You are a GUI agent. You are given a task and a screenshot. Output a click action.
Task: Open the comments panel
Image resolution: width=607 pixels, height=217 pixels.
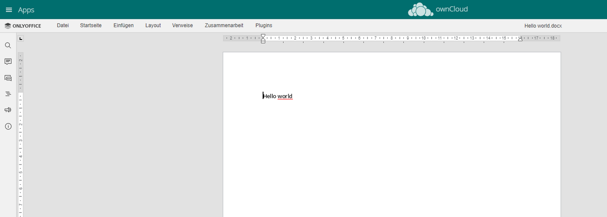click(8, 62)
